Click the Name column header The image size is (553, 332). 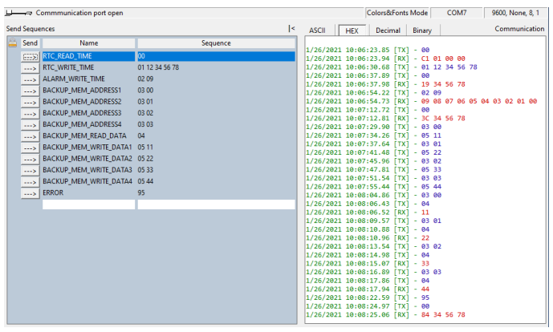tap(88, 43)
